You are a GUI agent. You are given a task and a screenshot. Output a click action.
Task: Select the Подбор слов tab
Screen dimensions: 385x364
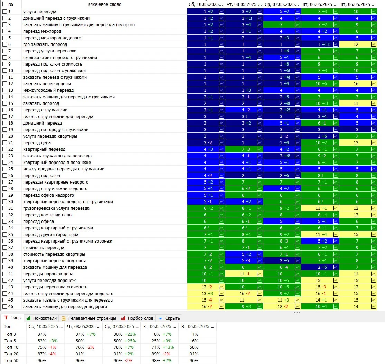137,318
